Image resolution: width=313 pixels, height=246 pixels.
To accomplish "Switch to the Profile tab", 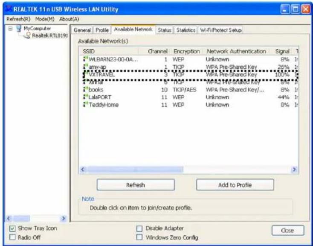I will point(102,30).
